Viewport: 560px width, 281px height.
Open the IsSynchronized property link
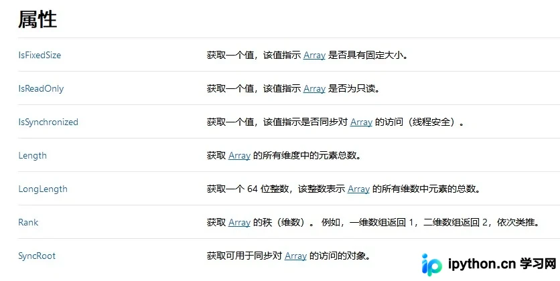point(48,122)
